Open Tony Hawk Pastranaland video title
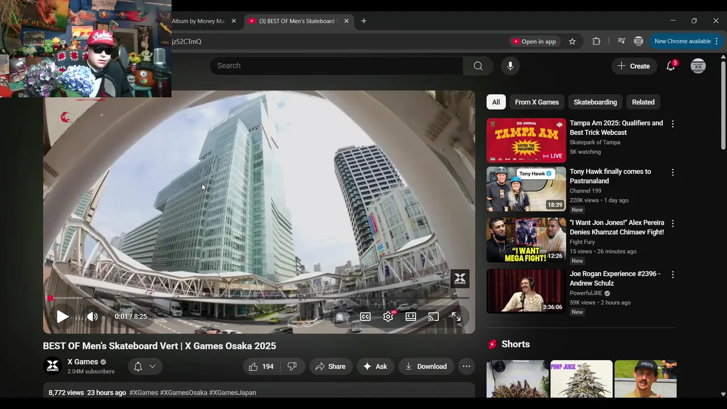Image resolution: width=727 pixels, height=409 pixels. point(611,176)
